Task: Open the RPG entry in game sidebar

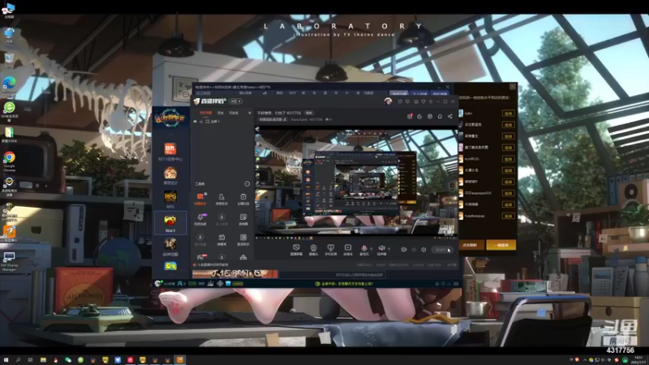Action: tap(170, 199)
